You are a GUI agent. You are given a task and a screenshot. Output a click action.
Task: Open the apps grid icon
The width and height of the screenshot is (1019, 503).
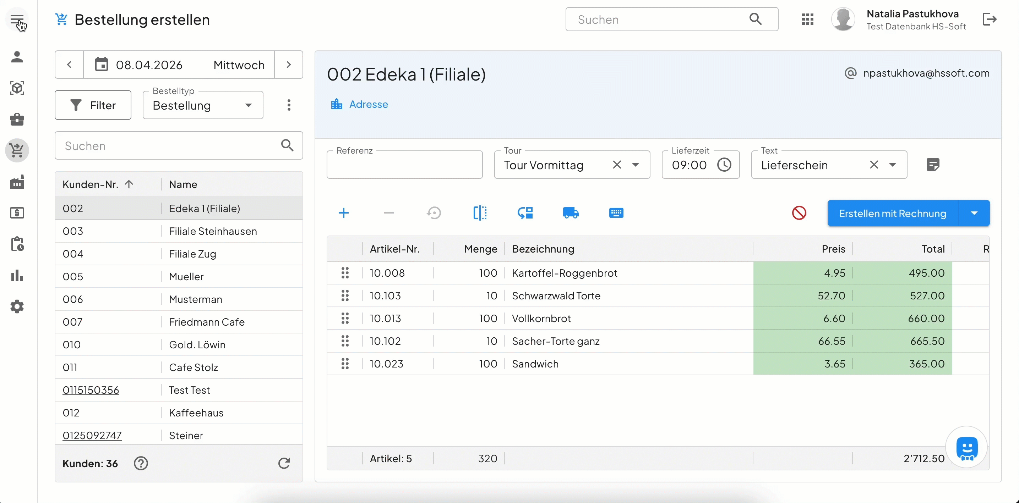pos(807,20)
